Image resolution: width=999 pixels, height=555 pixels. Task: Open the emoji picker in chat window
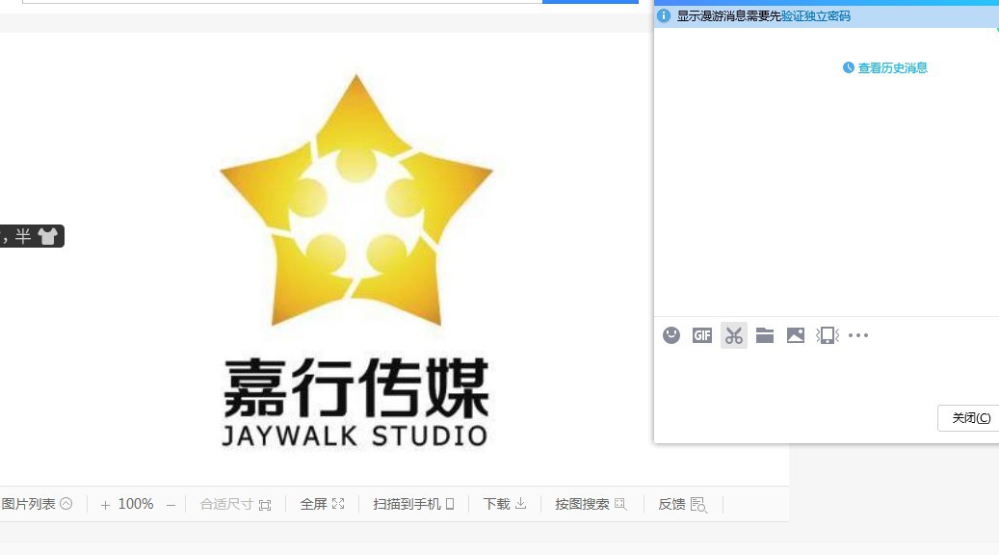click(670, 335)
